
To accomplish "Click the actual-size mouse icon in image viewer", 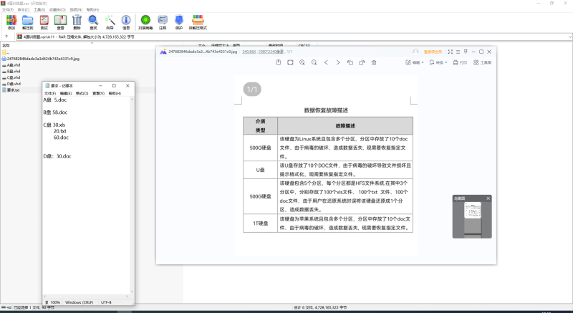I will tap(279, 62).
